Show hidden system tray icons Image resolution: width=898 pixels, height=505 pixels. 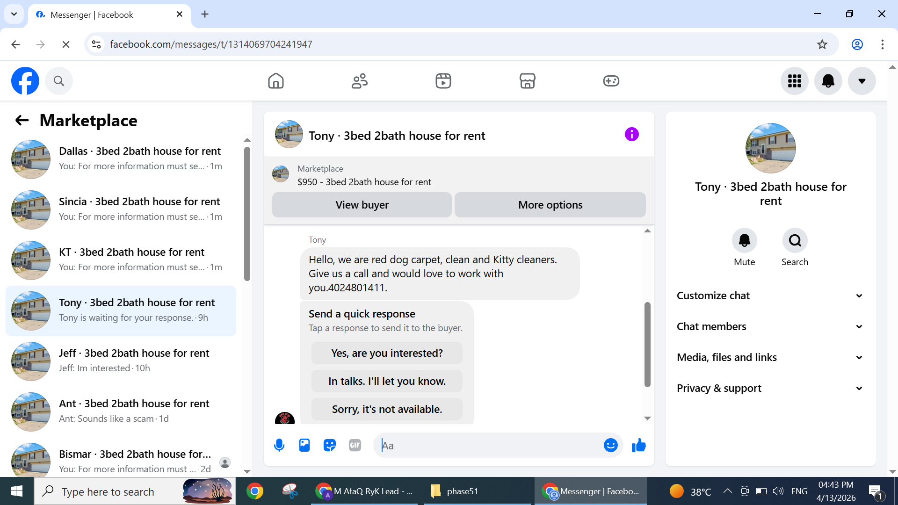coord(727,491)
